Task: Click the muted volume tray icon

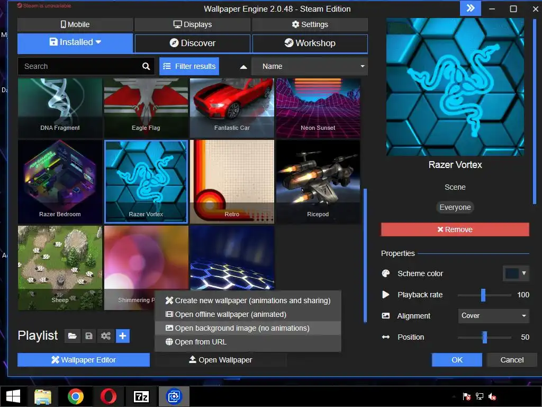Action: (492, 396)
